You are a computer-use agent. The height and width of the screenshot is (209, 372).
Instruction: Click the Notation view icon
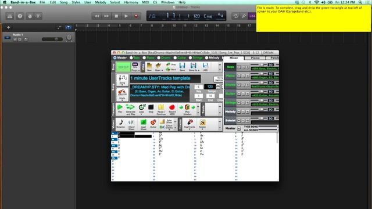click(121, 124)
